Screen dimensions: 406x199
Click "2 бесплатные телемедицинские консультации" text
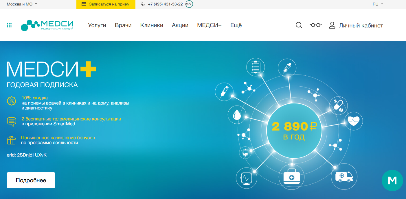[71, 119]
